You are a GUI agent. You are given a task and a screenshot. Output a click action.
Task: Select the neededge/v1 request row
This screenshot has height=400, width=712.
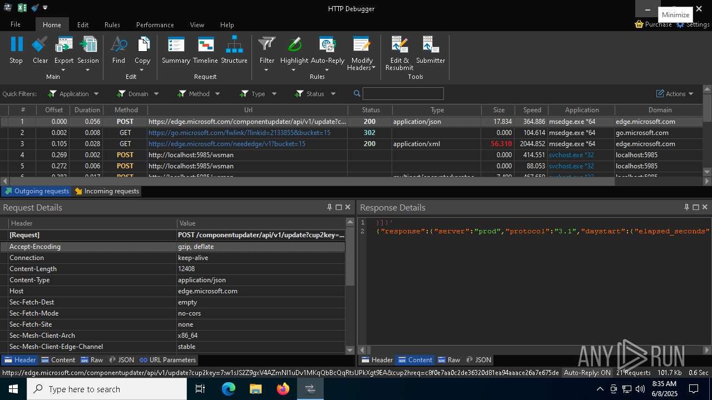(x=352, y=144)
